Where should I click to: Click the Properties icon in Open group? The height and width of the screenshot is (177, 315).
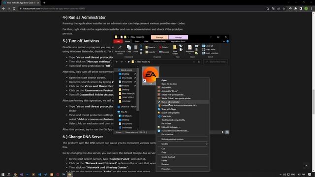click(x=189, y=48)
